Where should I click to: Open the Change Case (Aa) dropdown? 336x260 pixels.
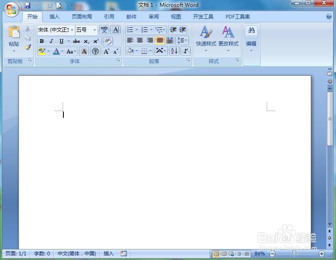tap(71, 51)
